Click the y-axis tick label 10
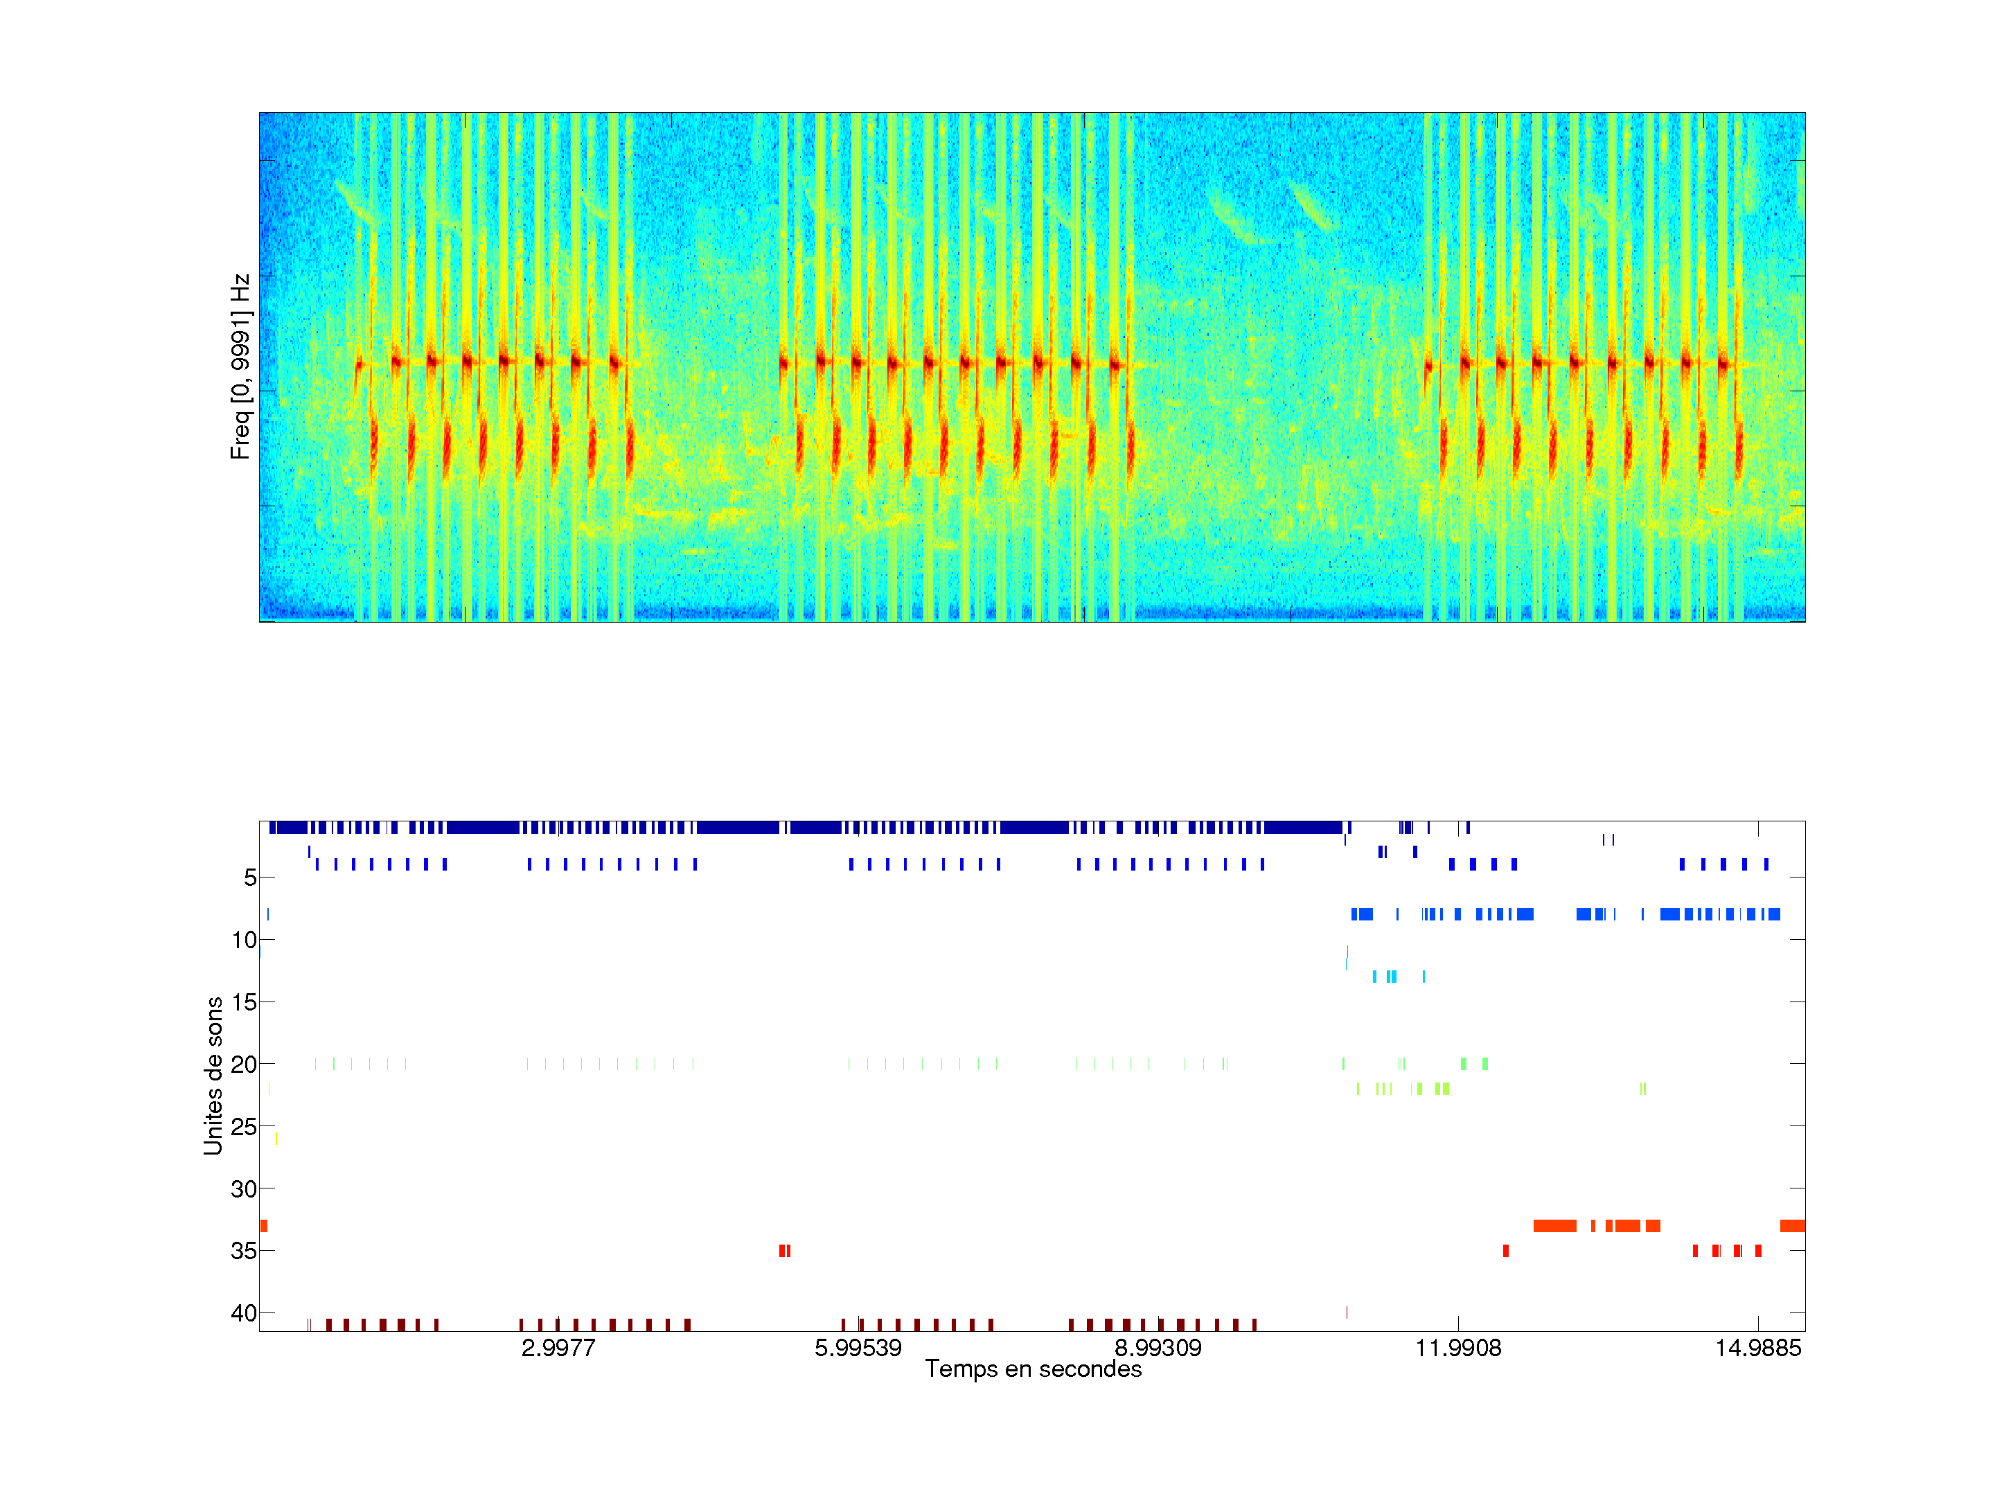1995x1496 pixels. coord(244,941)
